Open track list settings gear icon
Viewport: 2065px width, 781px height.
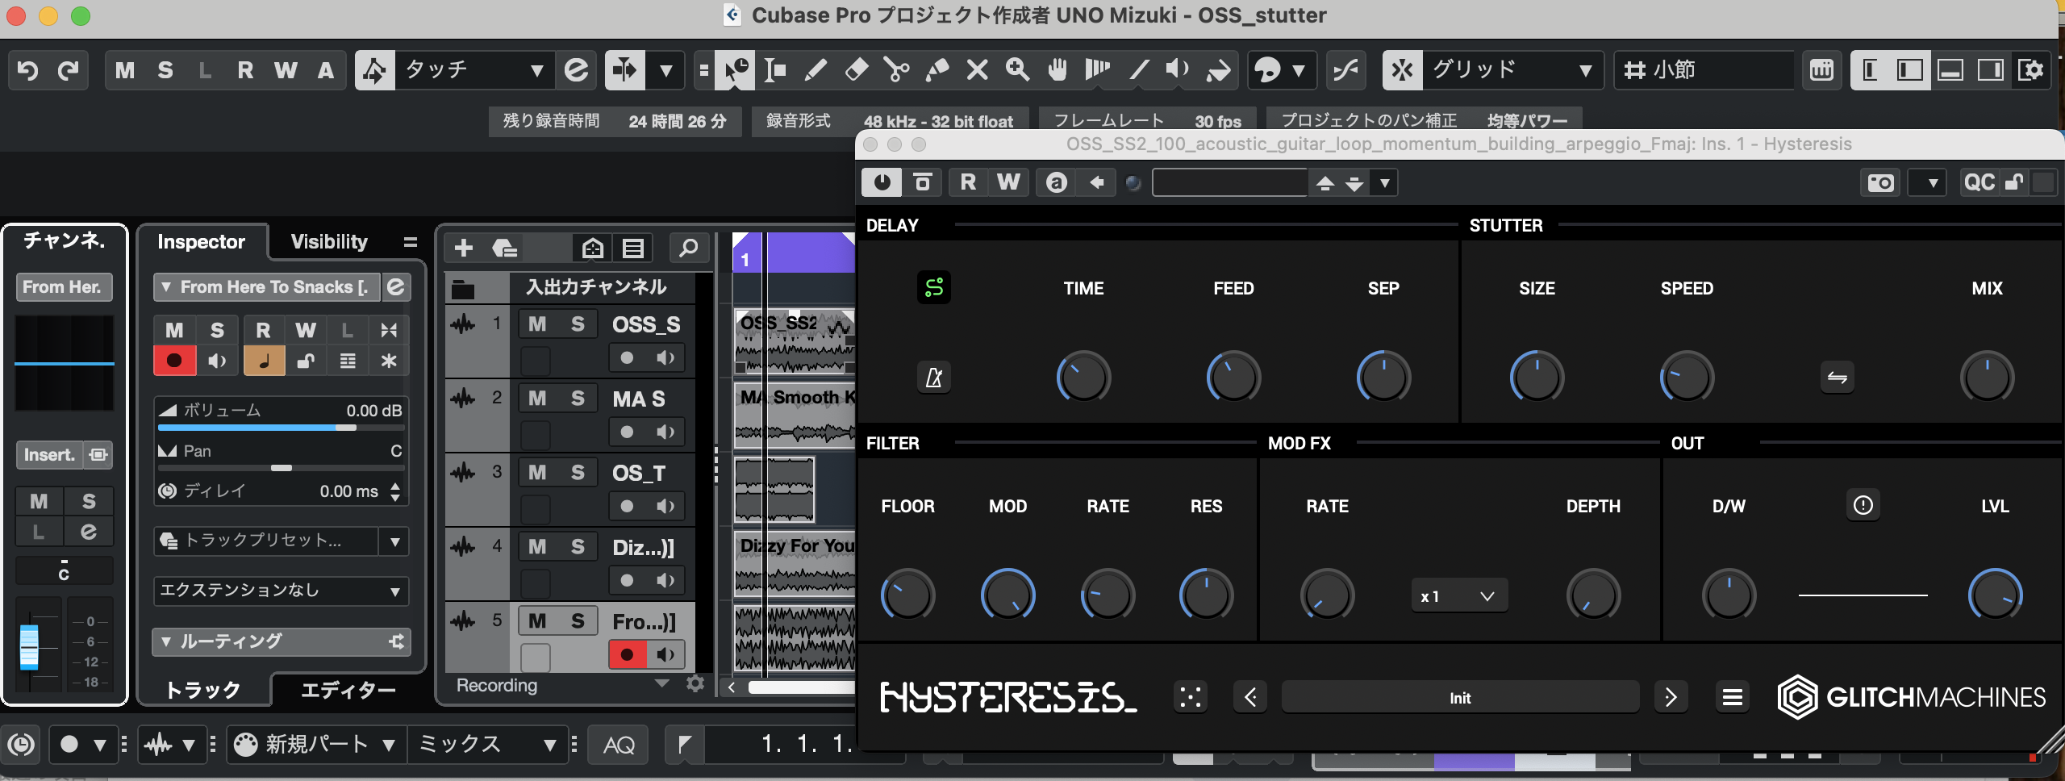click(x=695, y=684)
